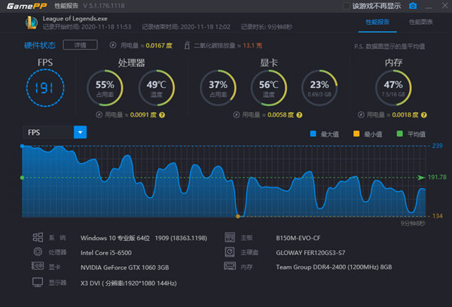Click the B150M-EVO-CF motherboard text
The width and height of the screenshot is (452, 307).
tap(298, 239)
